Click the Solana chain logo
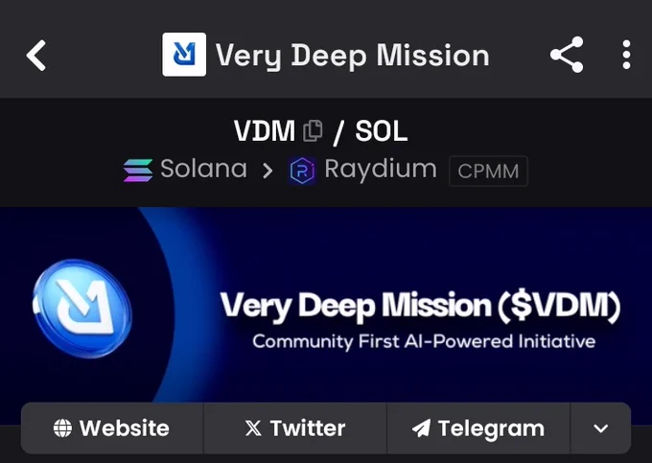The width and height of the screenshot is (652, 463). coord(138,171)
